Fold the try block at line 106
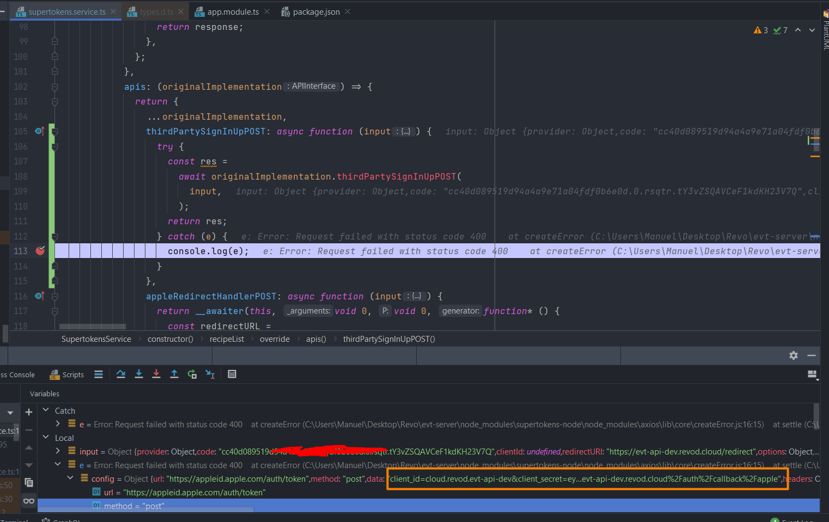The width and height of the screenshot is (829, 522). (x=54, y=146)
